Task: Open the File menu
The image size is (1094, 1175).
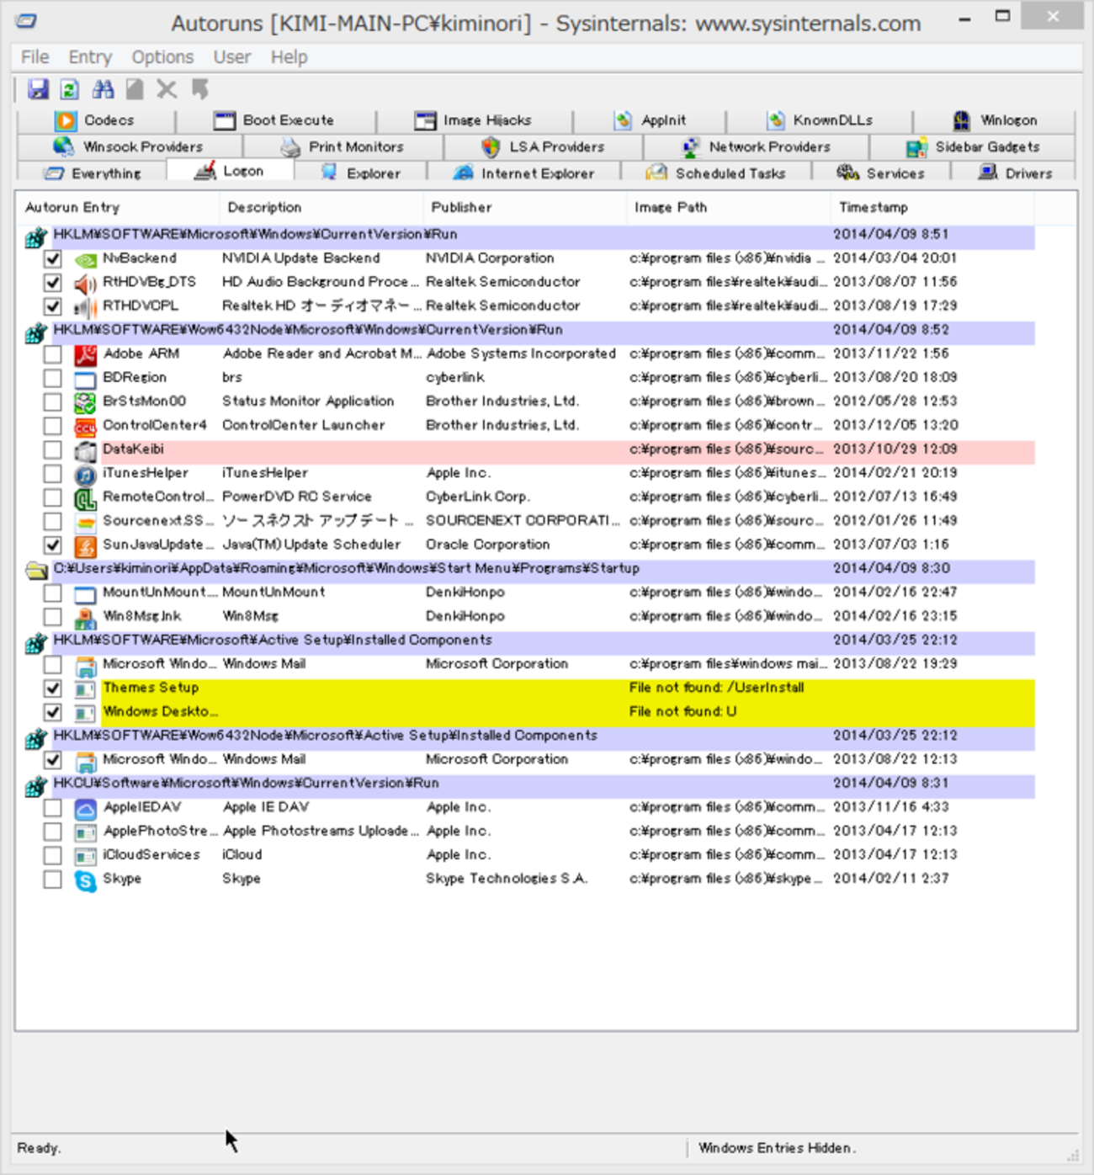Action: [x=35, y=56]
